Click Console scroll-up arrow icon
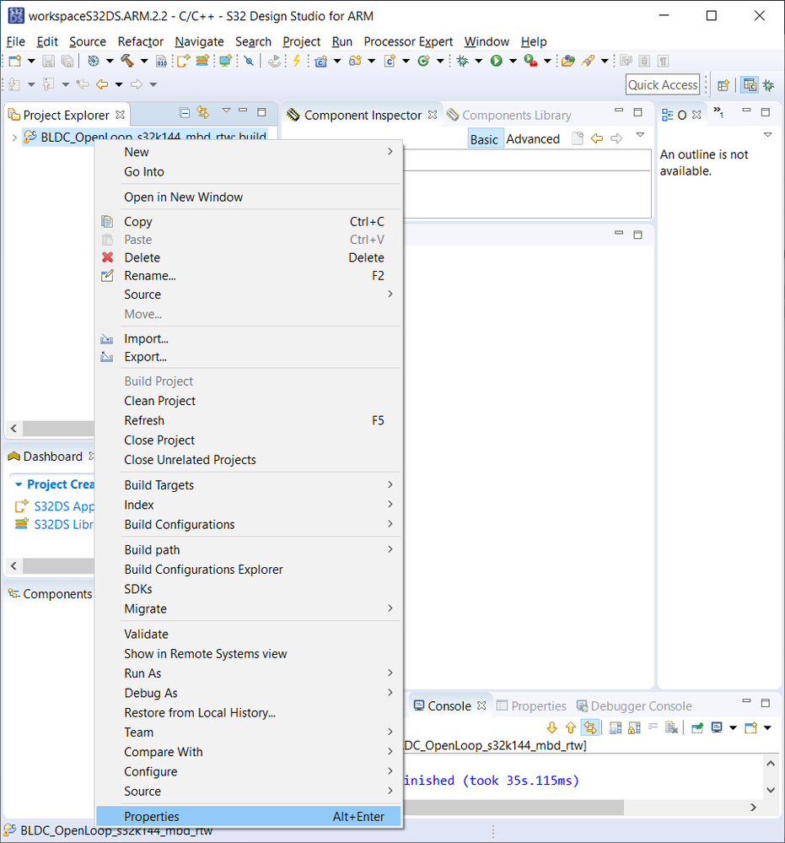 [x=571, y=728]
